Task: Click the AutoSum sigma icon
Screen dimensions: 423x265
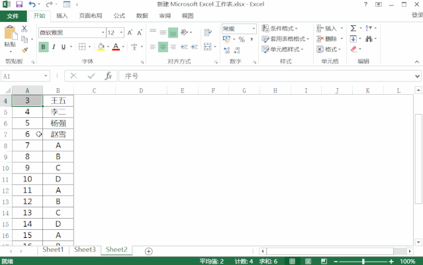Action: point(353,28)
